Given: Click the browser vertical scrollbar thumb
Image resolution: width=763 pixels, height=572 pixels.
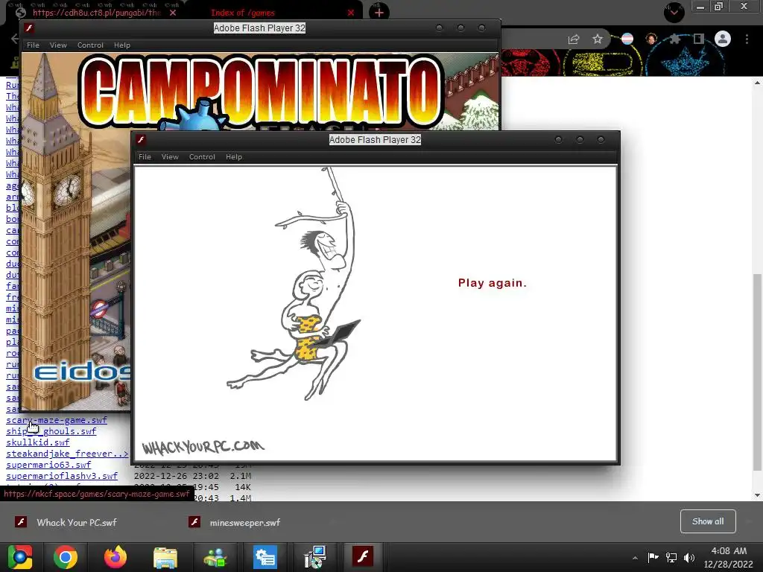Looking at the screenshot, I should coord(757,372).
